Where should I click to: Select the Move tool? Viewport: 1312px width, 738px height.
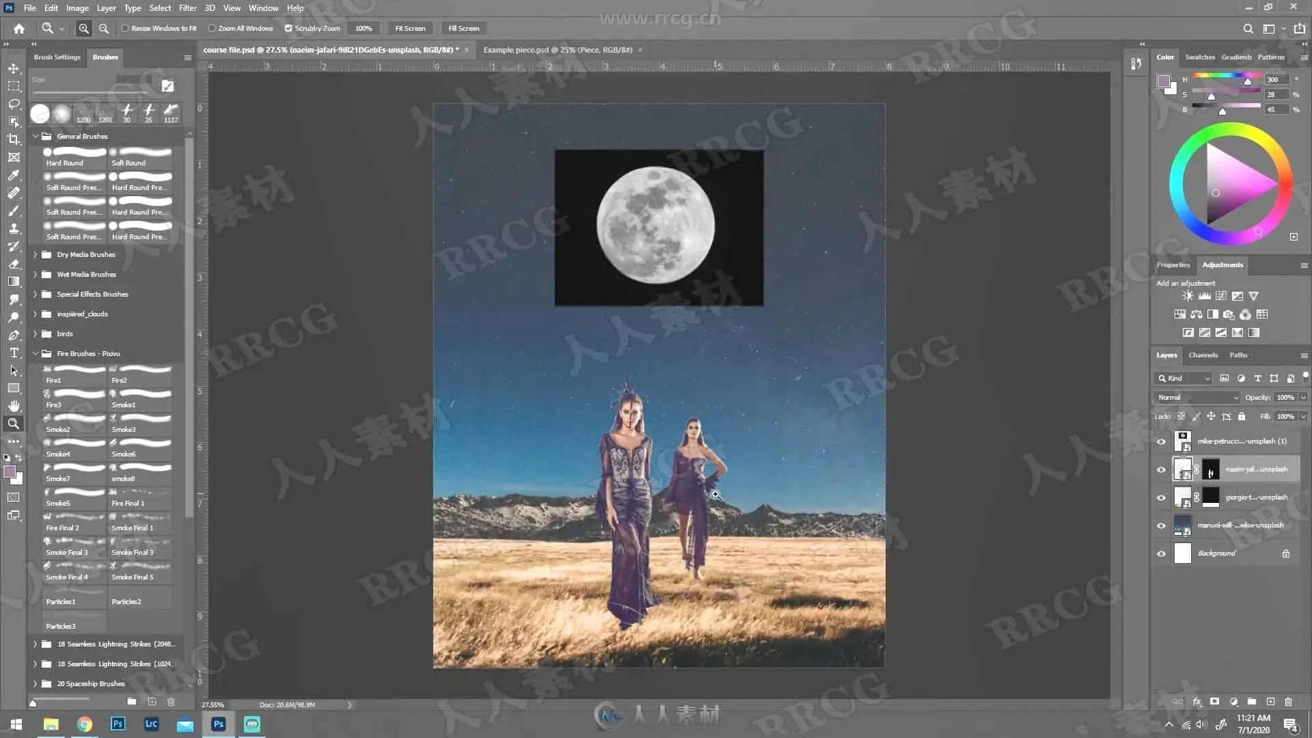tap(14, 68)
